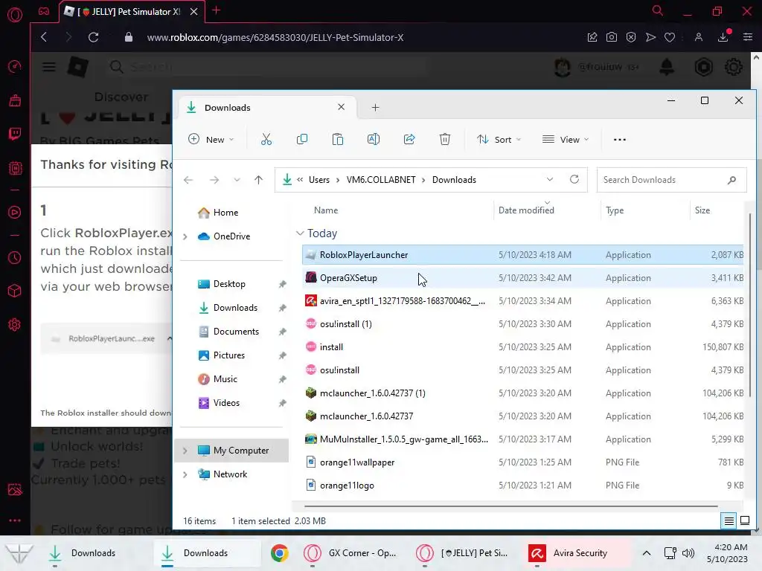The height and width of the screenshot is (571, 762).
Task: Open Twitch icon in Opera GX sidebar
Action: 15,134
